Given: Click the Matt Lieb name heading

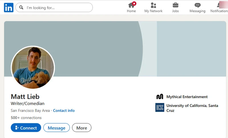Looking at the screenshot, I should pos(25,96).
